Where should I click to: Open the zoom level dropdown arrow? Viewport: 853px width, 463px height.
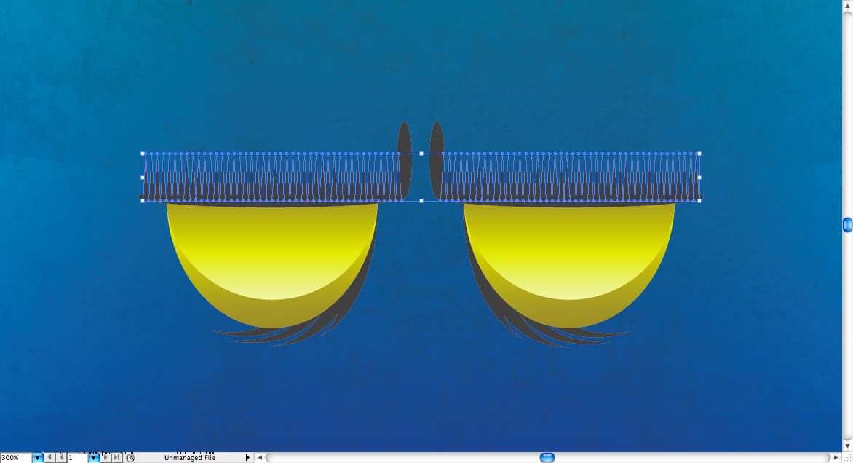[x=37, y=458]
